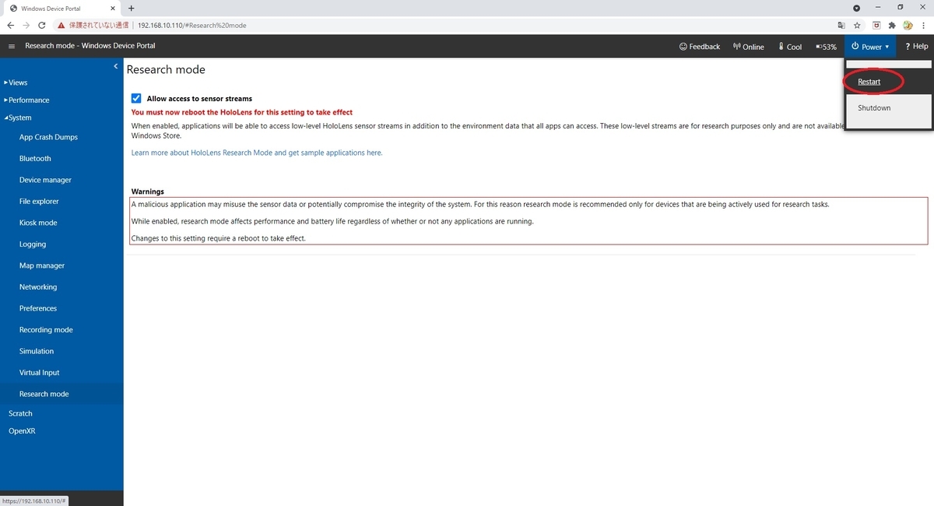The image size is (934, 506).
Task: Click the Windows Device Portal browser tab
Action: pyautogui.click(x=61, y=8)
